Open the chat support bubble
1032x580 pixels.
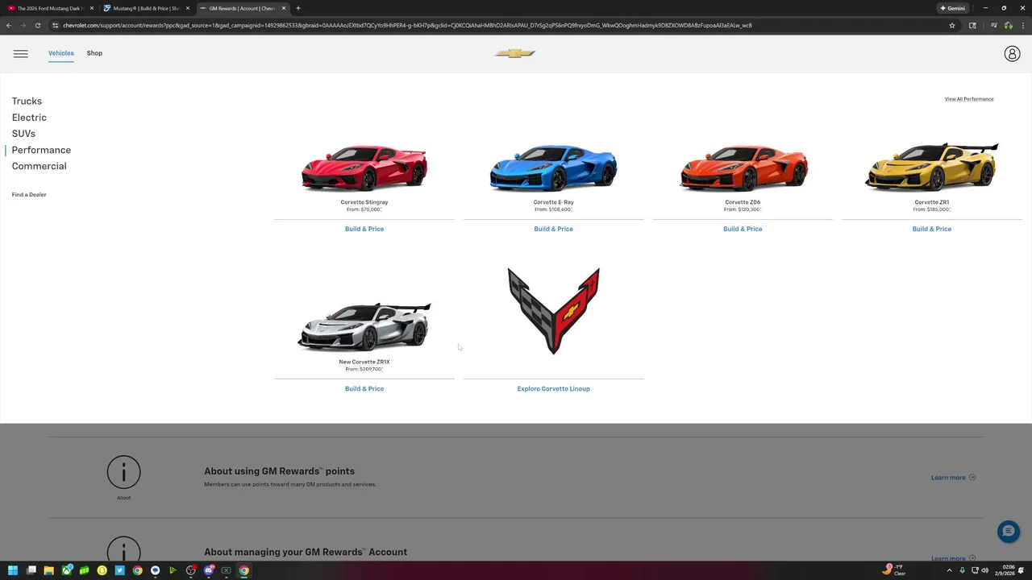tap(1008, 532)
